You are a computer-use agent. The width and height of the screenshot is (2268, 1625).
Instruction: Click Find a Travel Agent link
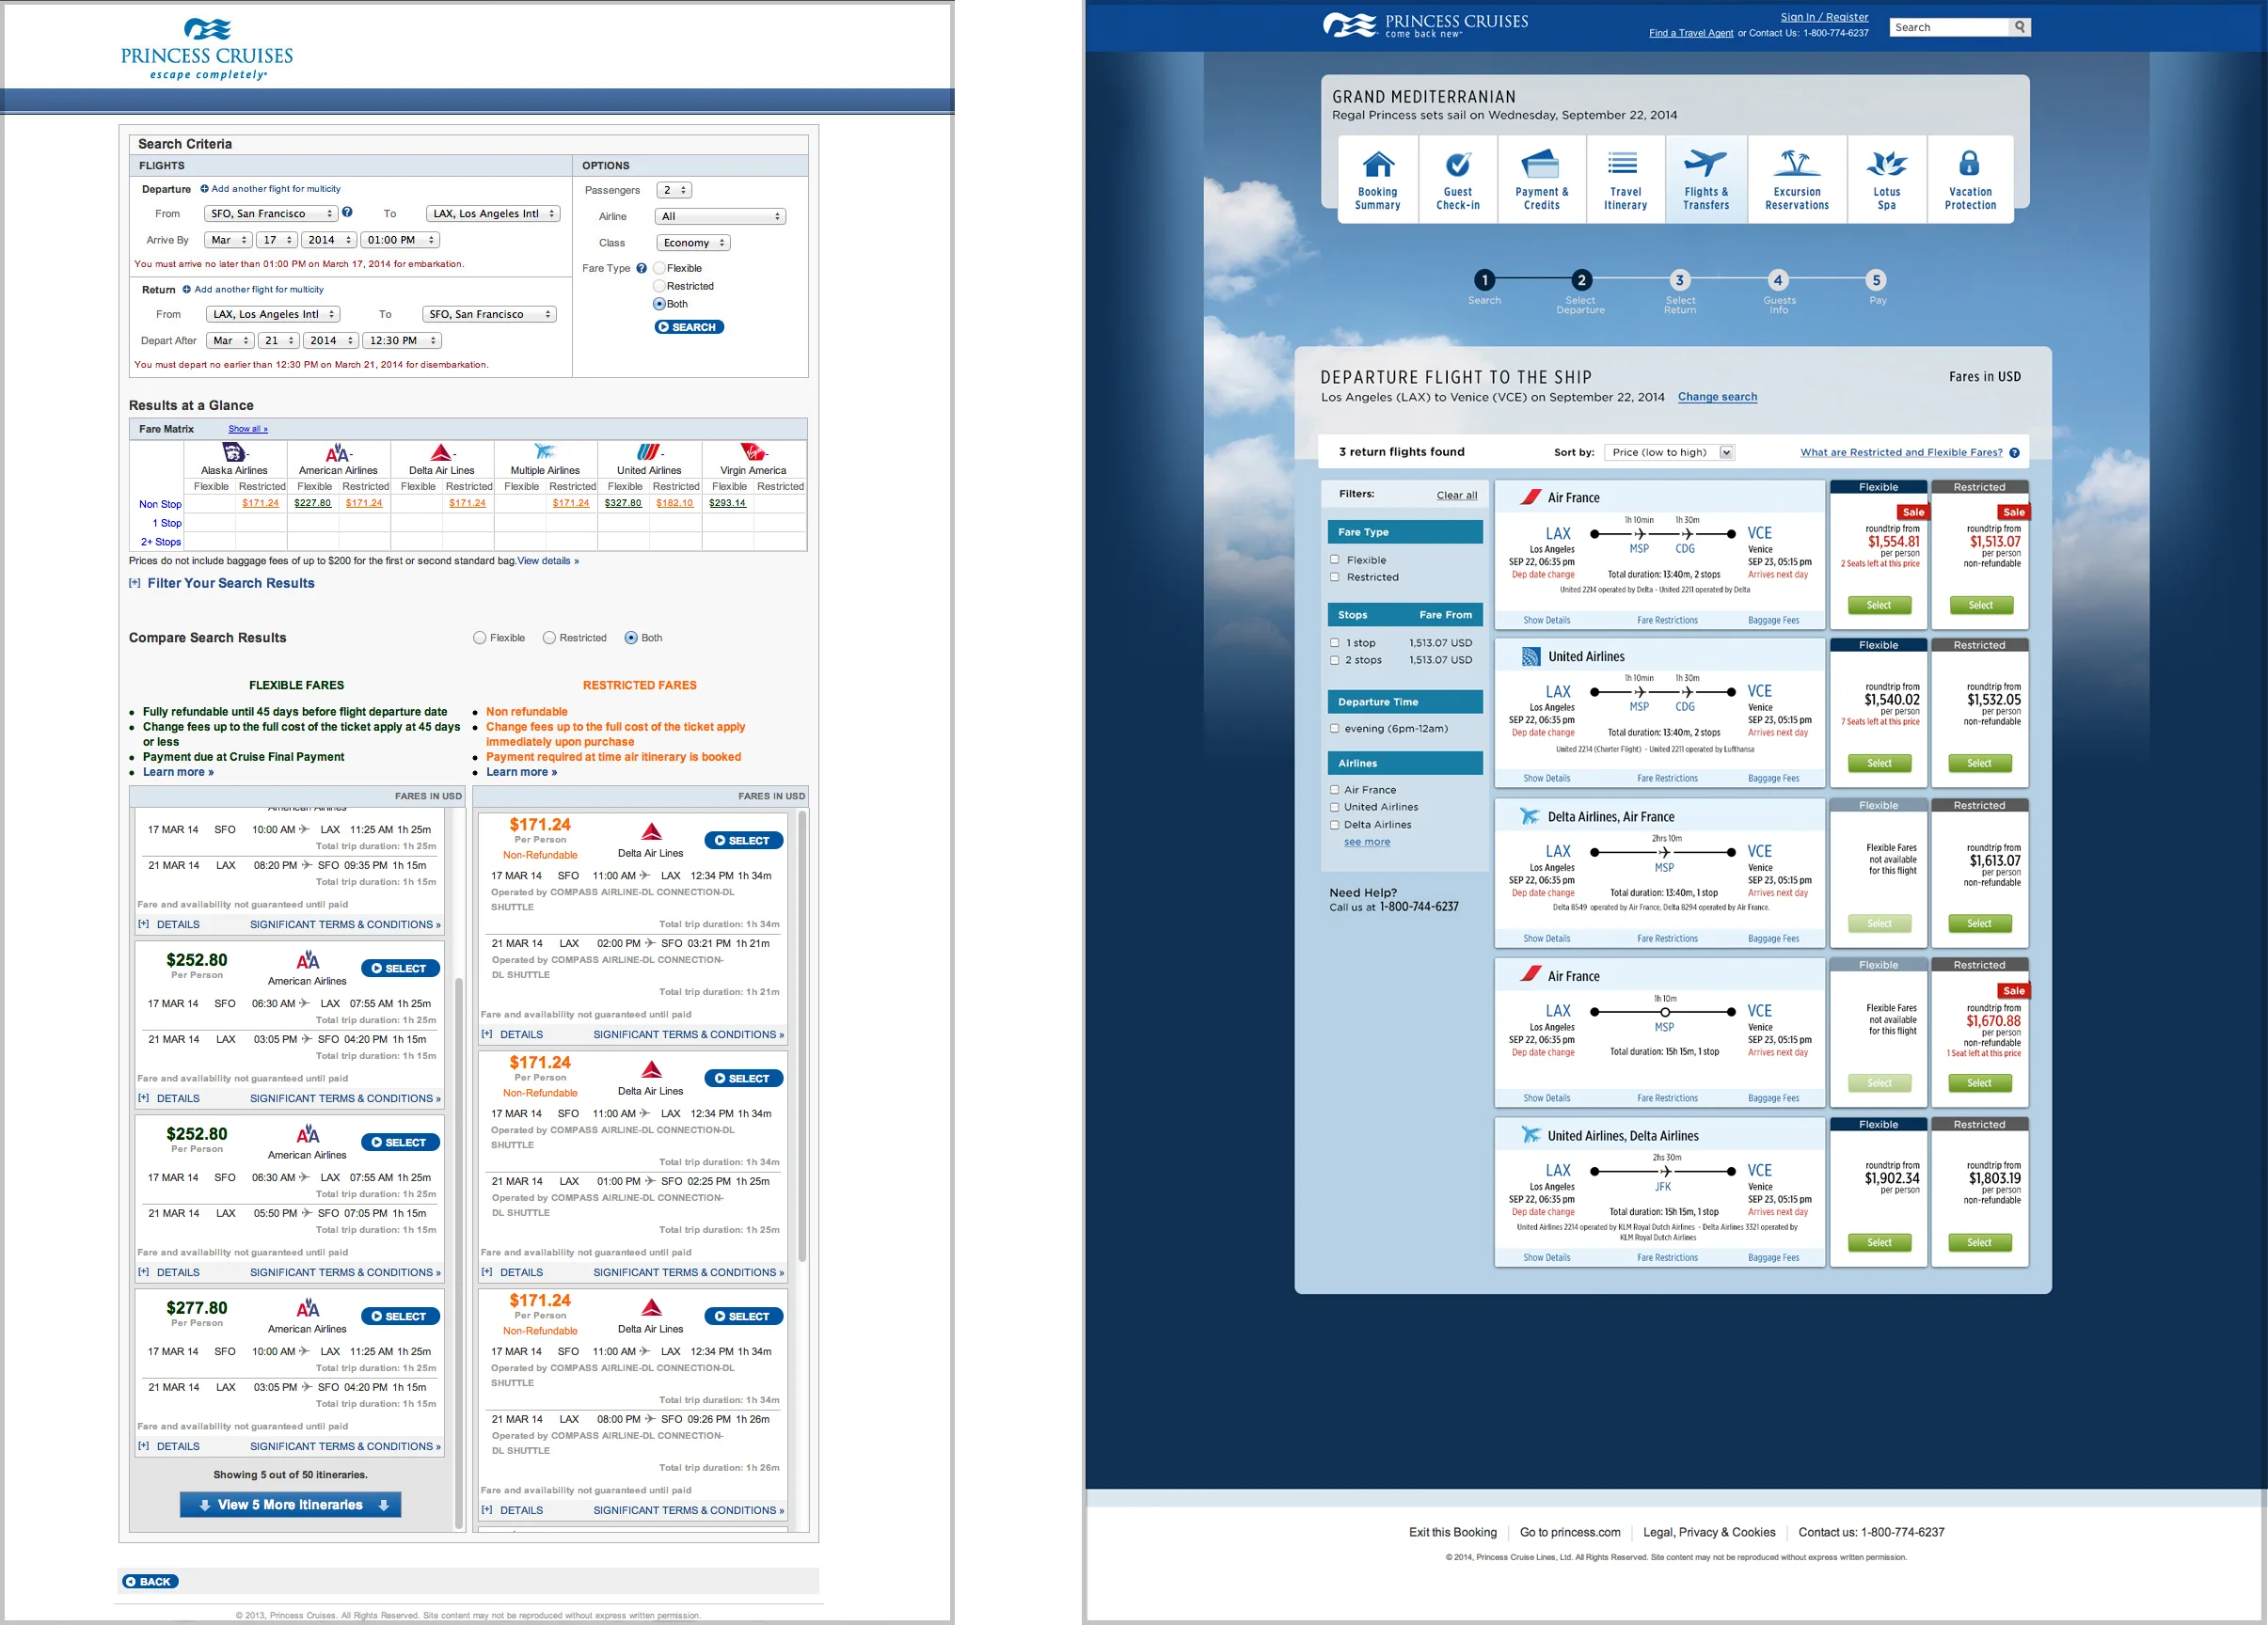1691,33
